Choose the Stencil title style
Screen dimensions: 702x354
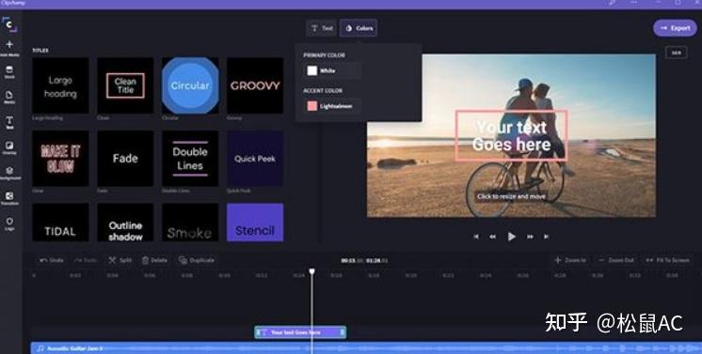click(255, 223)
